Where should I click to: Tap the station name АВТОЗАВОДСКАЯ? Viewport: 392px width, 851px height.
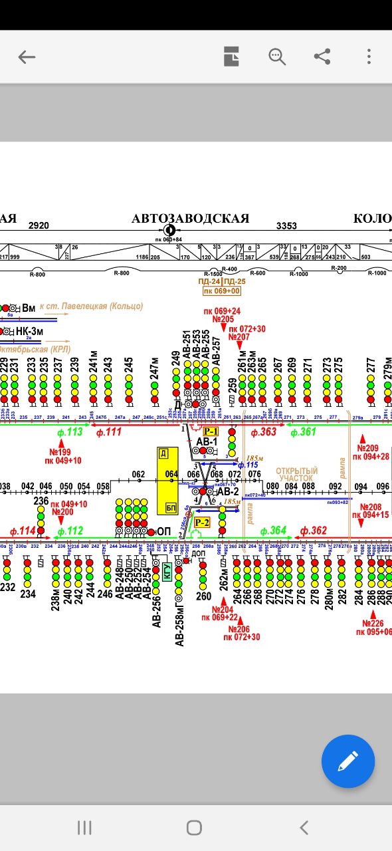[x=190, y=219]
